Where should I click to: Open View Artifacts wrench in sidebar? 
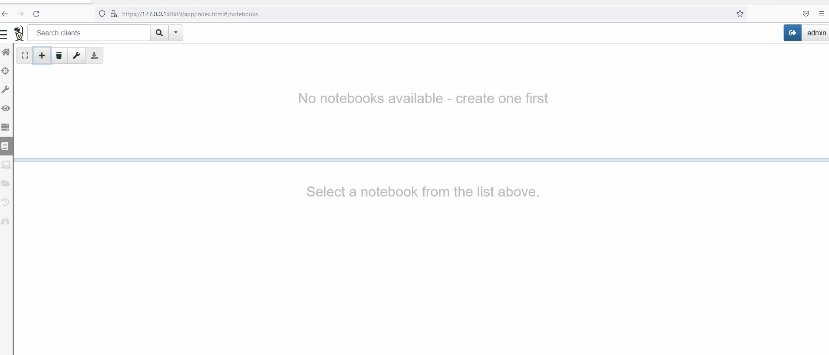point(6,90)
